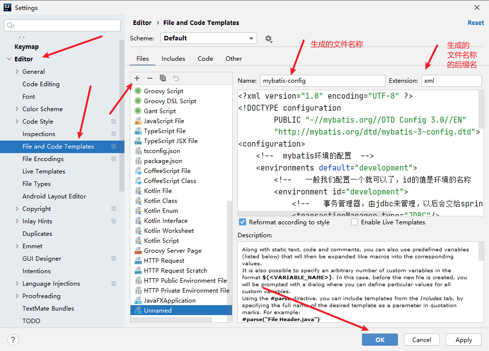
Task: Click the search magnifier icon
Action: tap(10, 25)
